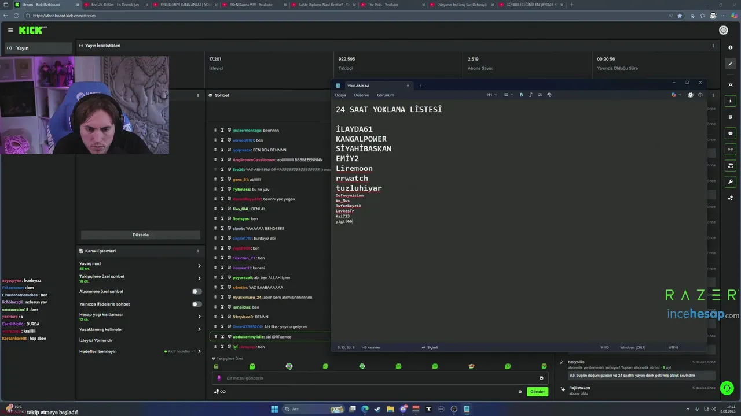Viewport: 741px width, 416px height.
Task: Expand Yasaklanmış kelimeler settings
Action: (140, 329)
